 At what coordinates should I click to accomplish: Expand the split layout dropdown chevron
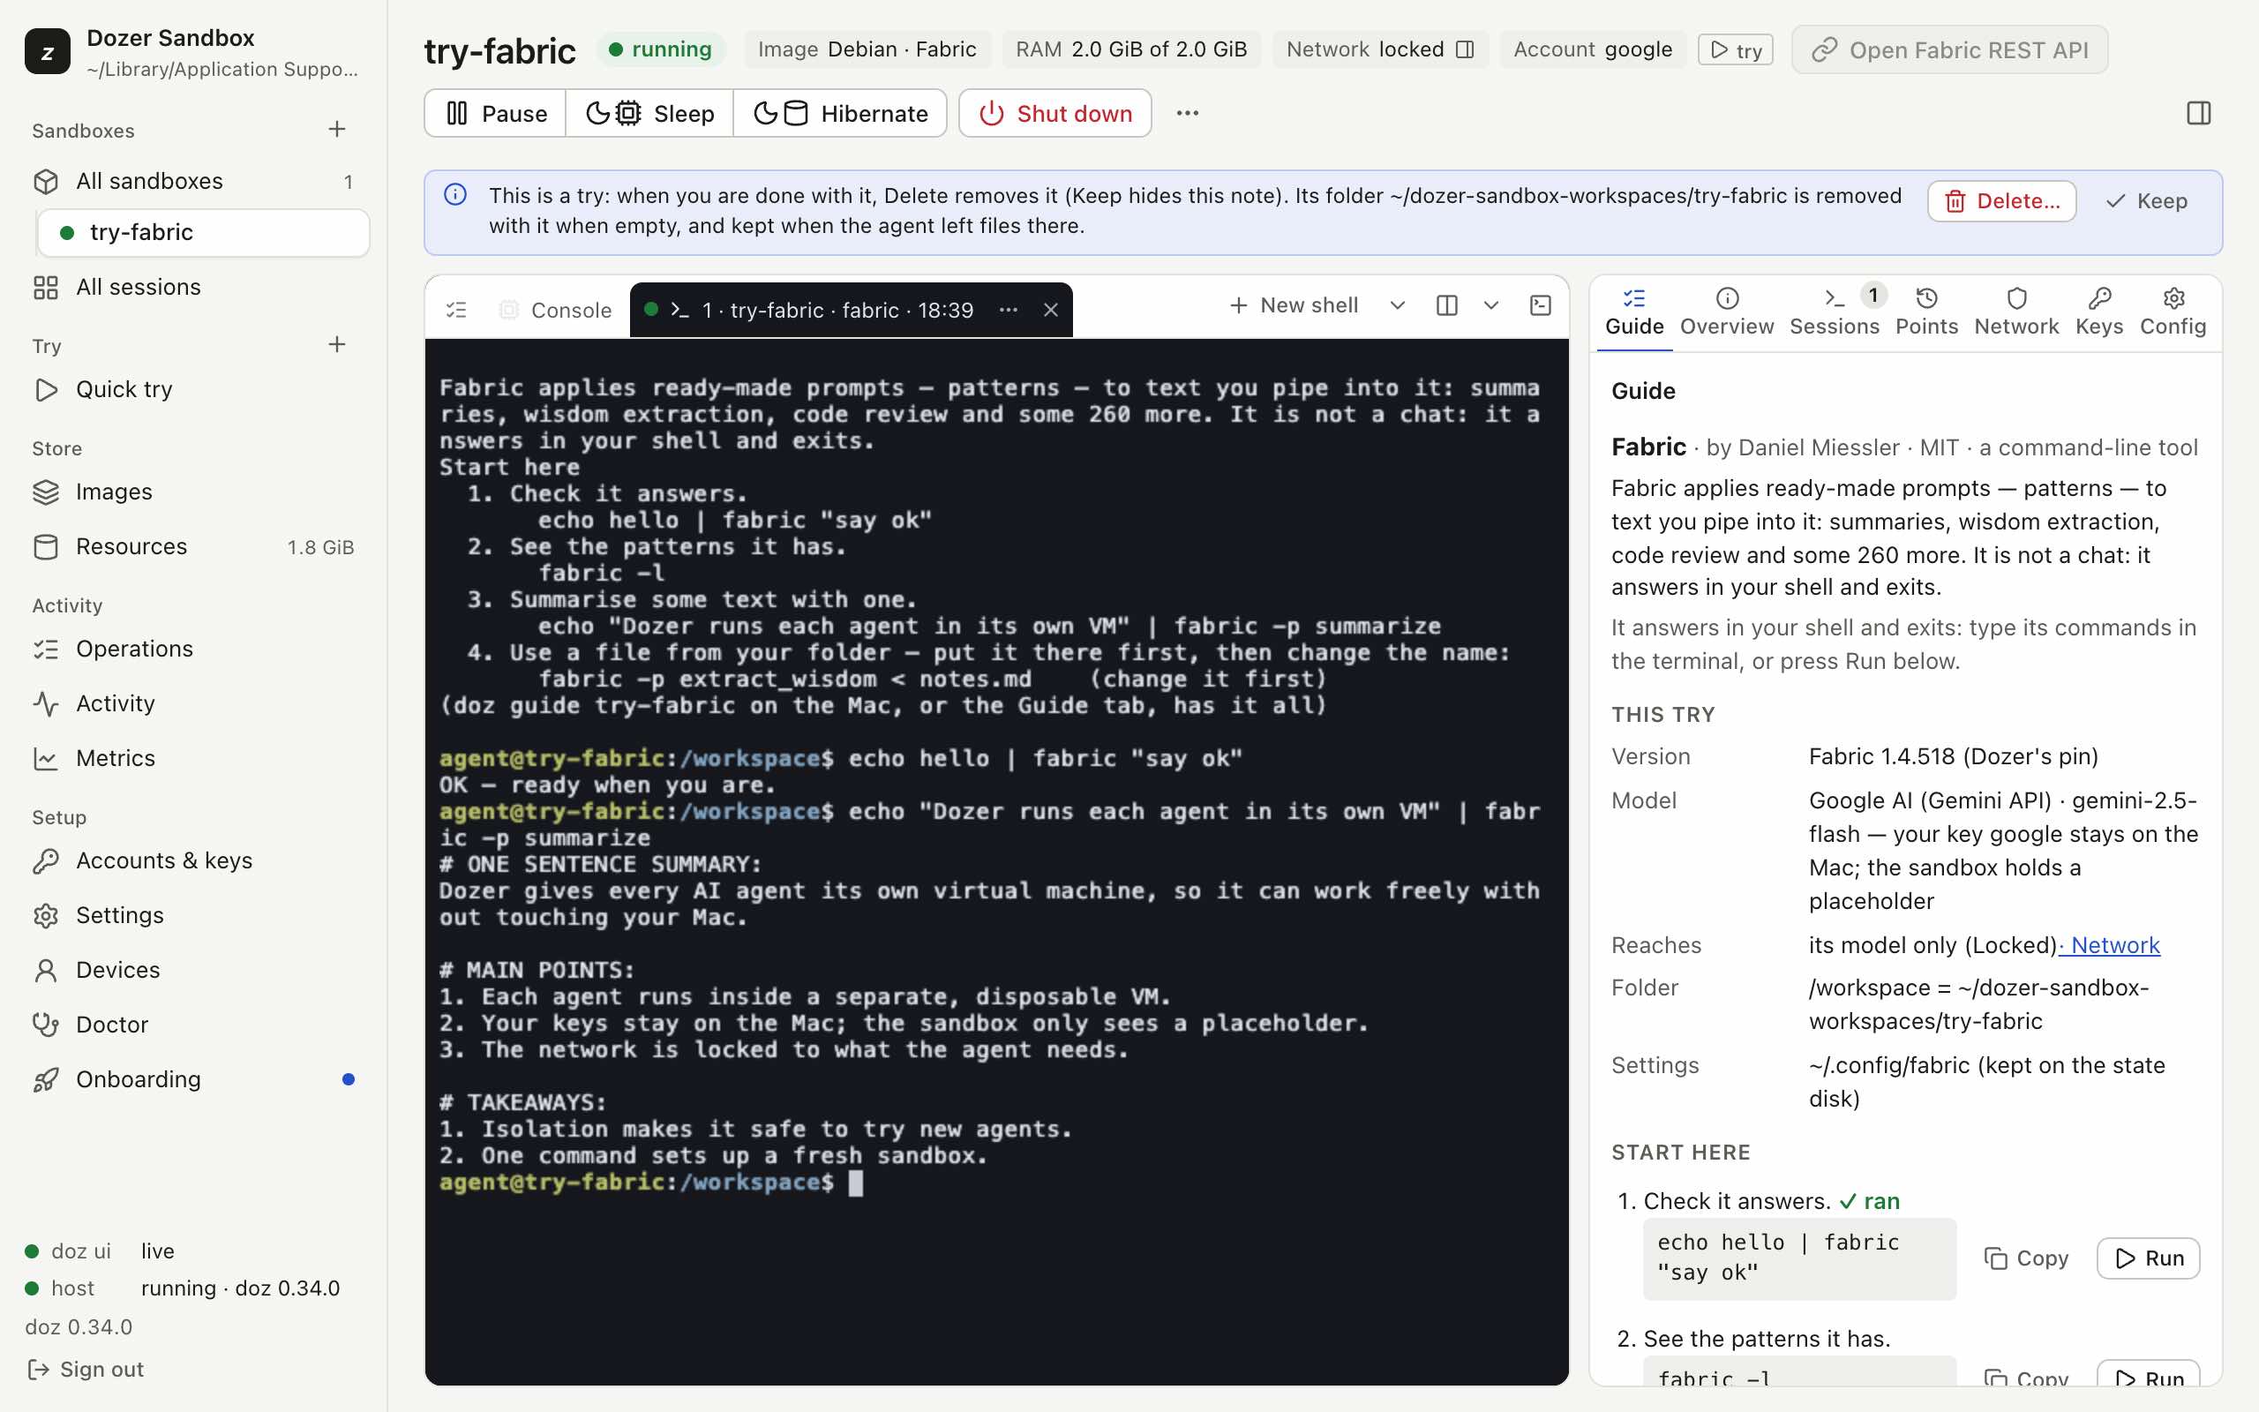1490,305
